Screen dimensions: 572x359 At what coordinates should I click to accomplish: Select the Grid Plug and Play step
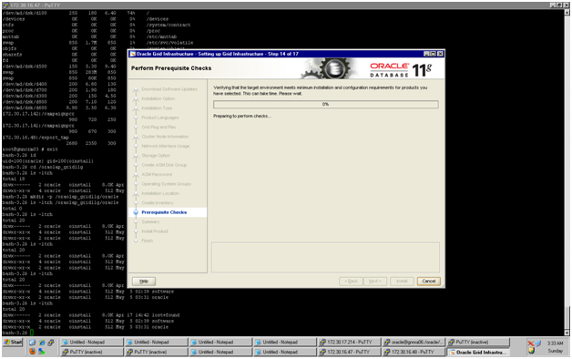[x=158, y=127]
